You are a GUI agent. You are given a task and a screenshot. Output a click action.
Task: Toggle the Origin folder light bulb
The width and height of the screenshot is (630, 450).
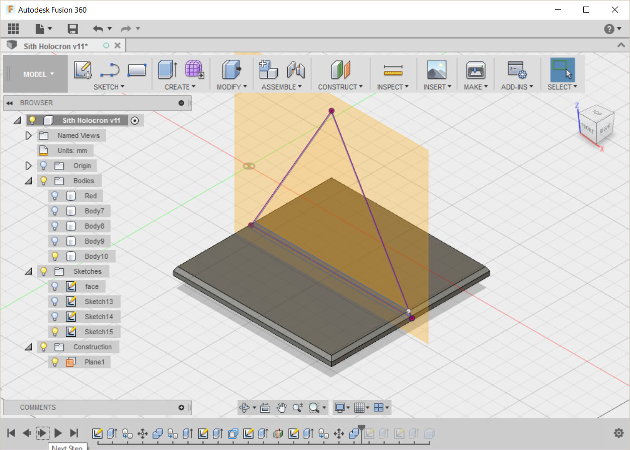coord(44,166)
